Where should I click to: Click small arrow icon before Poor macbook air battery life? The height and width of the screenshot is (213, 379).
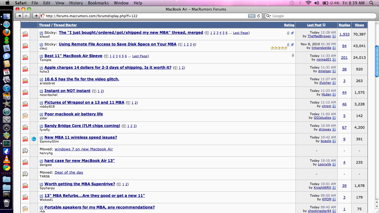coord(41,114)
